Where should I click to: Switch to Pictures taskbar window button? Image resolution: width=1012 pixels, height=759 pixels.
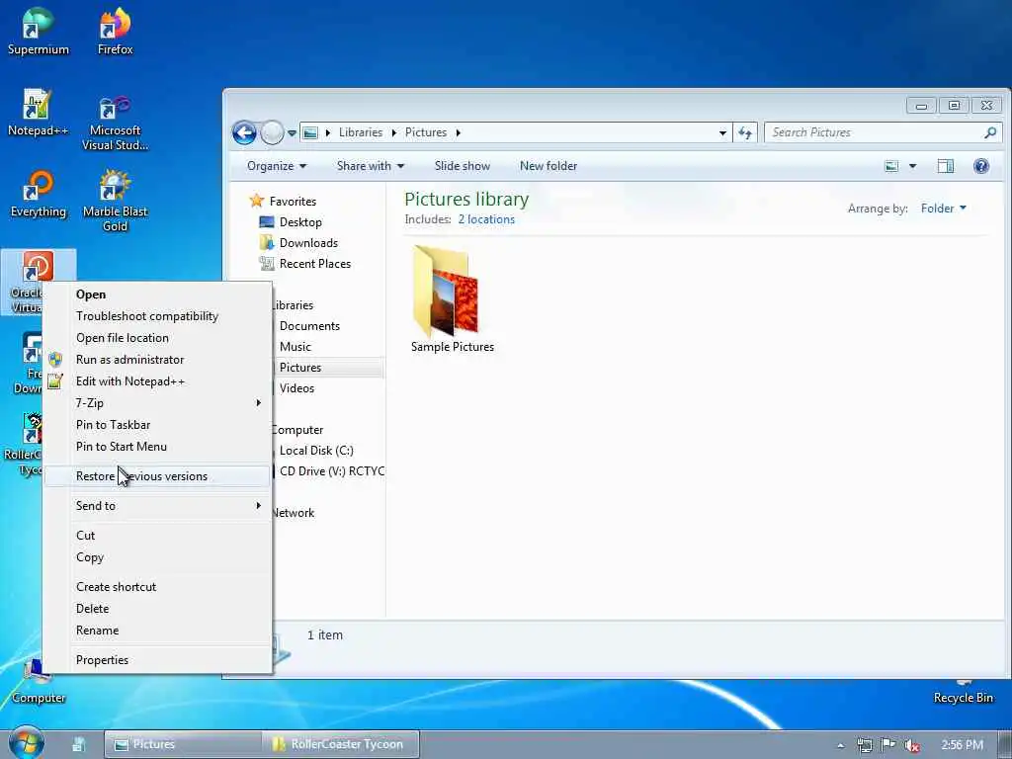coord(183,744)
